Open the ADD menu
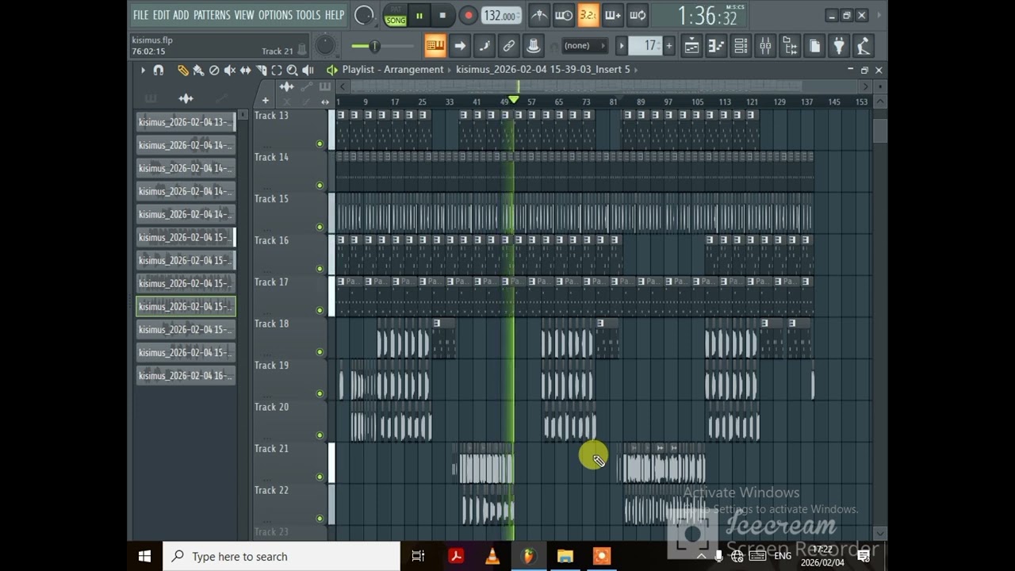1015x571 pixels. [x=181, y=15]
